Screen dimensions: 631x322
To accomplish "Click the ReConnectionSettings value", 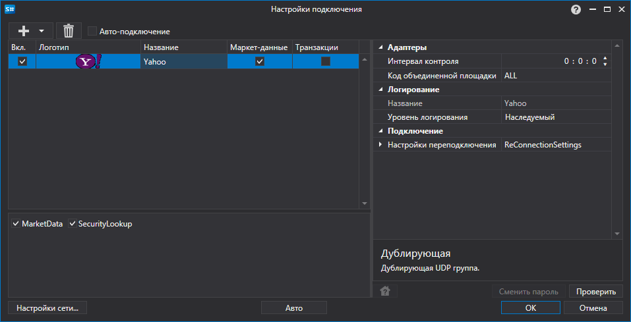I will pyautogui.click(x=556, y=145).
